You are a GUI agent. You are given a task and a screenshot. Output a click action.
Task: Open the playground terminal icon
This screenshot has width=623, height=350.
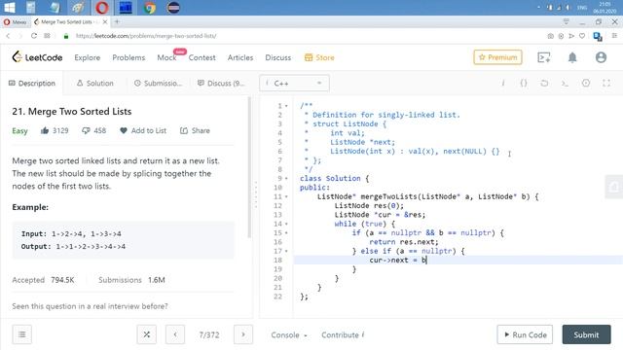click(543, 57)
